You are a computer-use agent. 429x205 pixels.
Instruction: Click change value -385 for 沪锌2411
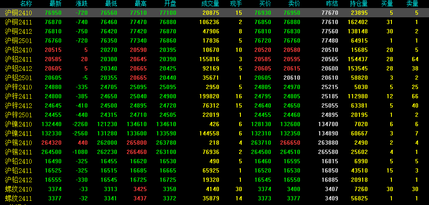coord(82,97)
